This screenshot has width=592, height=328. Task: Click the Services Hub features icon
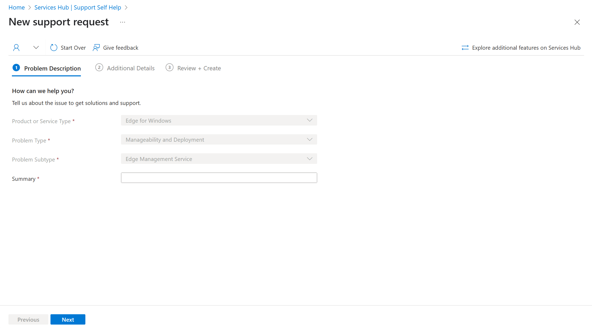[x=466, y=47]
